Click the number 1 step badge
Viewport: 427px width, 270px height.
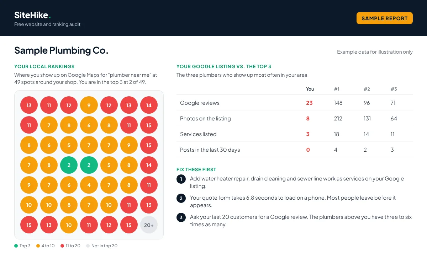click(181, 179)
